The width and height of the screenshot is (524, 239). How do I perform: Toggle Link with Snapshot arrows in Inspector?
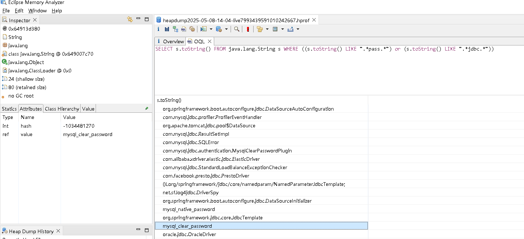point(130,19)
